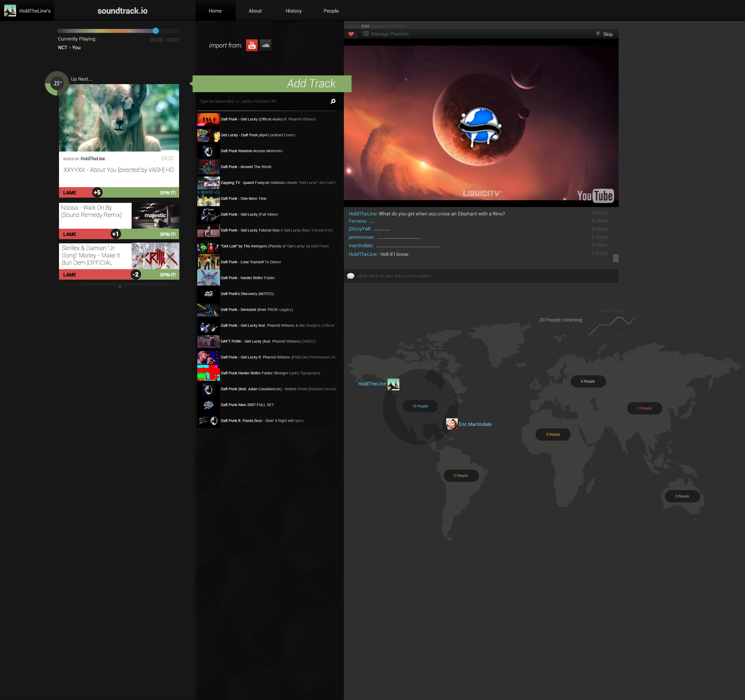This screenshot has height=700, width=745.
Task: Select Daft Punk Random Access Memories result
Action: [x=266, y=151]
